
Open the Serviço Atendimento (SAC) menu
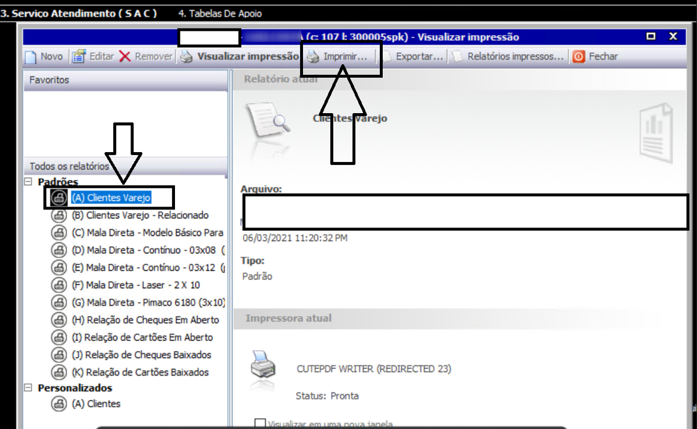tap(79, 14)
